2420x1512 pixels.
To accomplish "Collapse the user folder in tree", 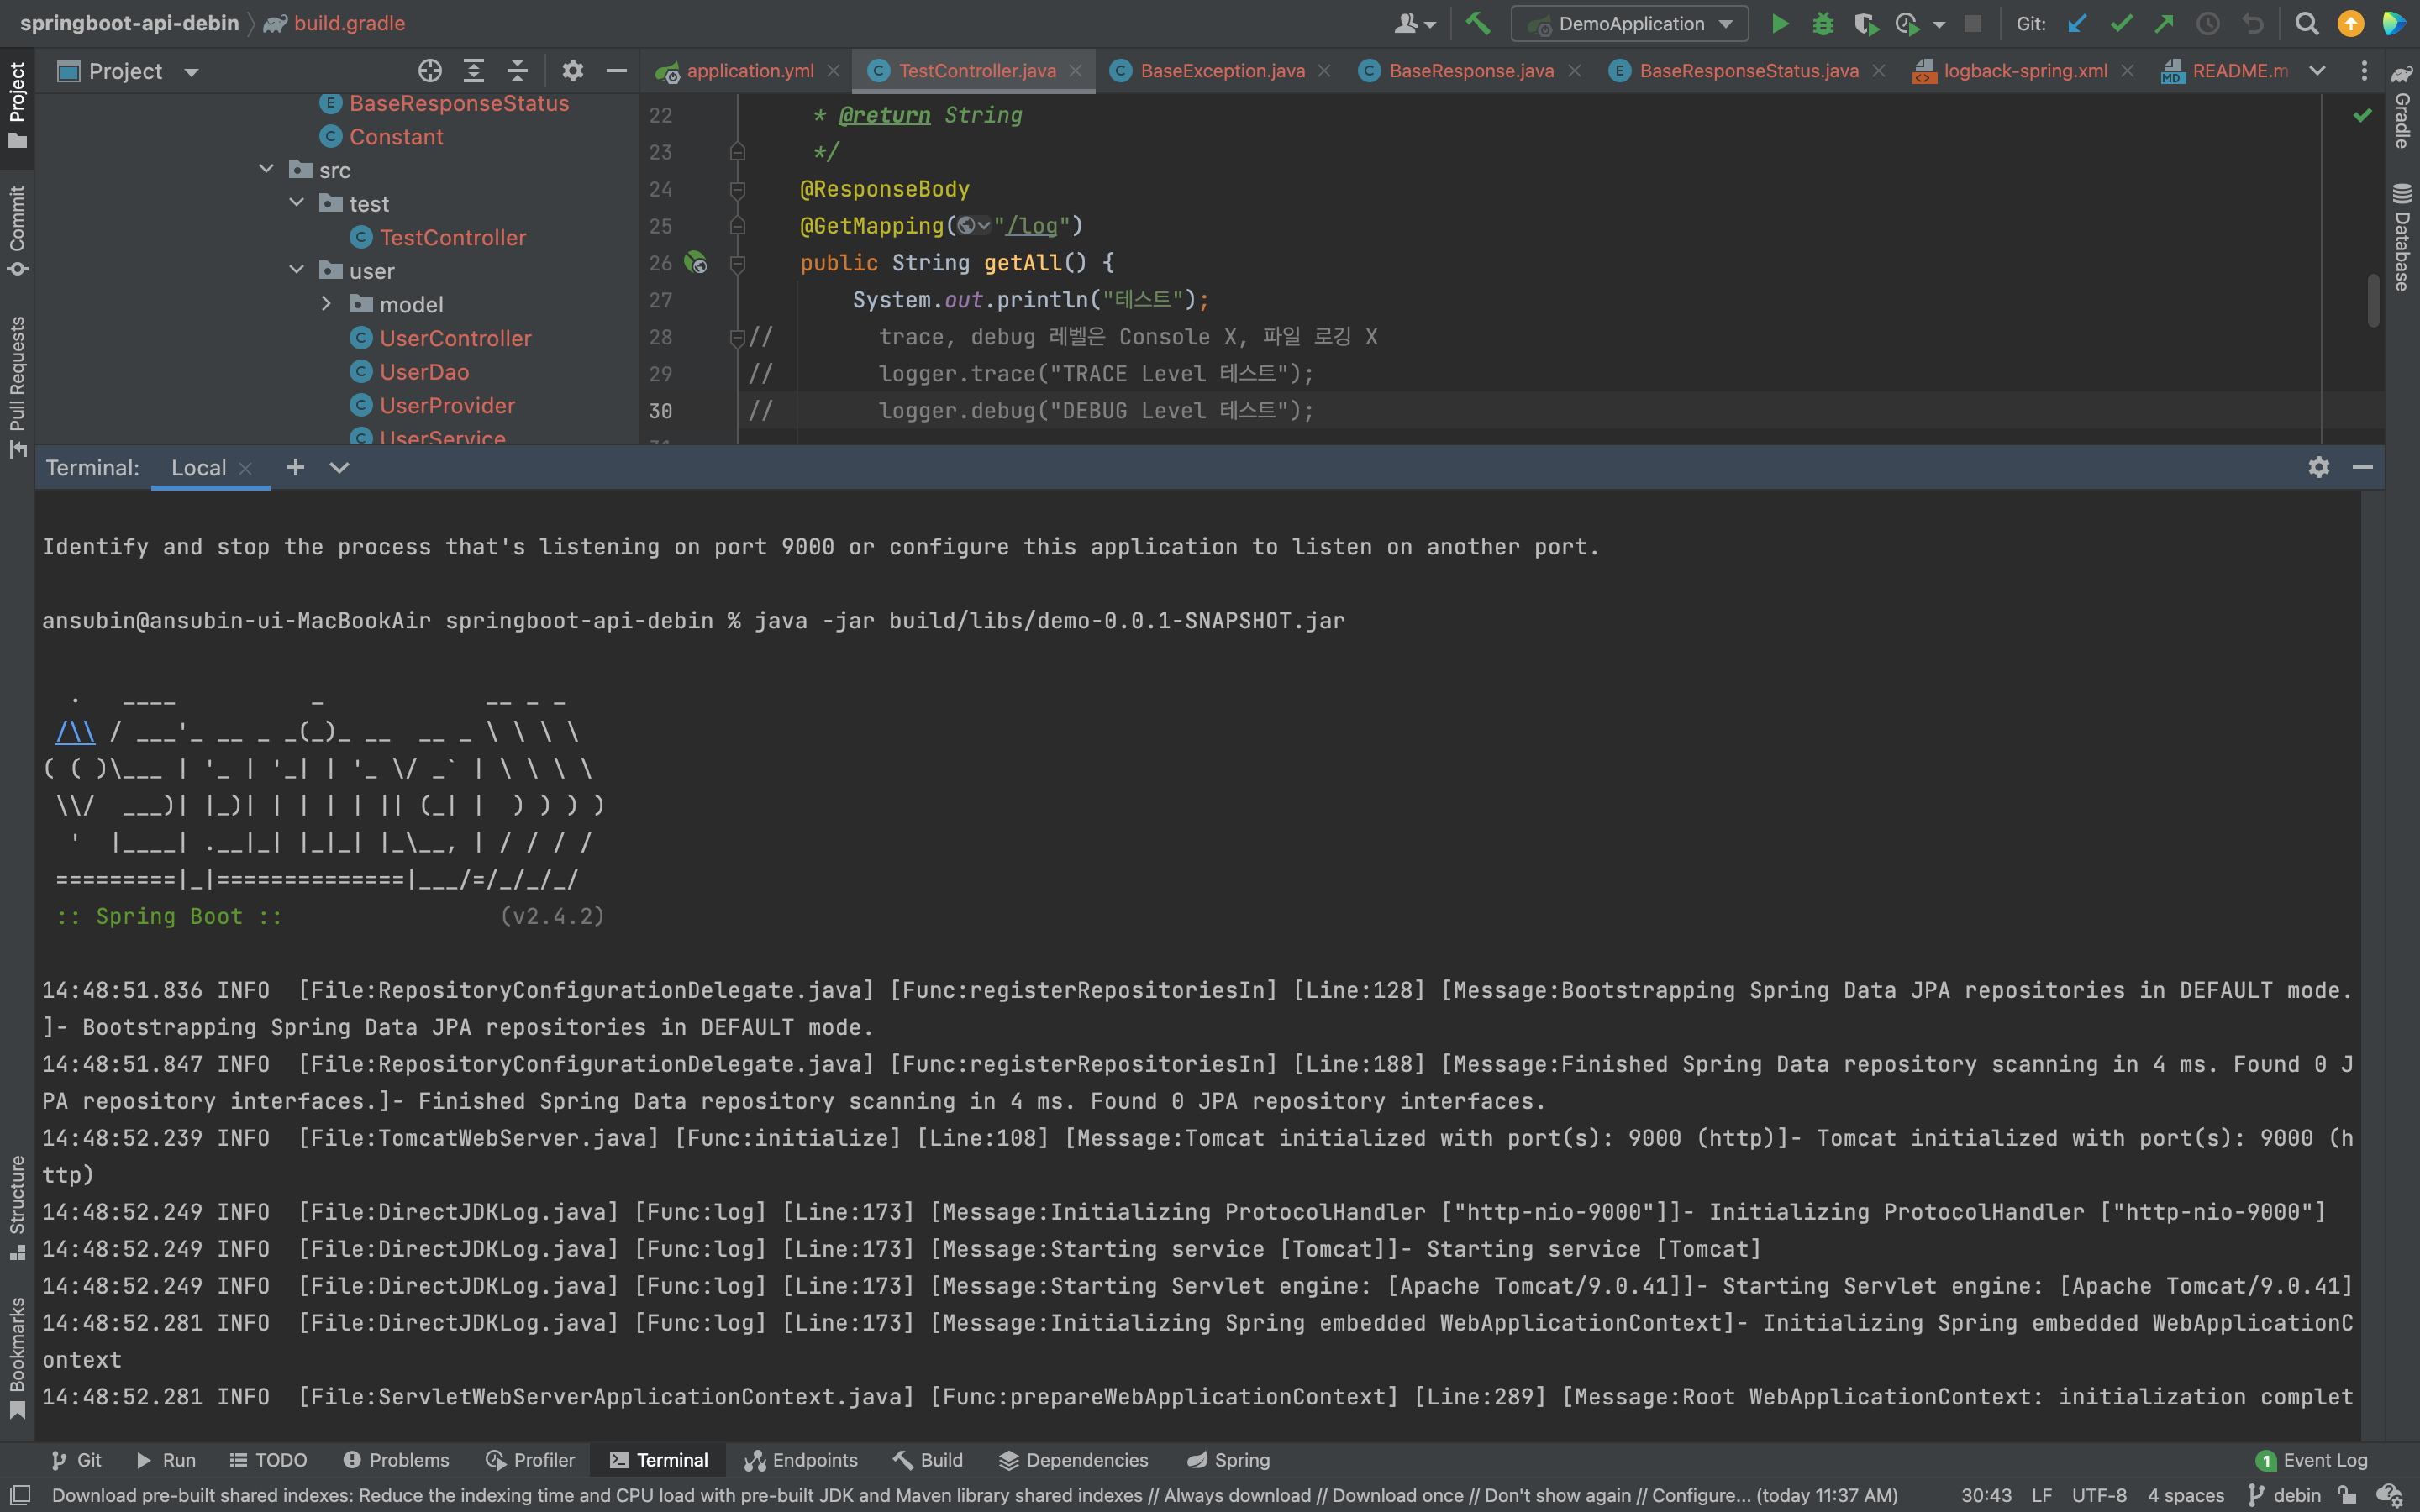I will click(296, 270).
